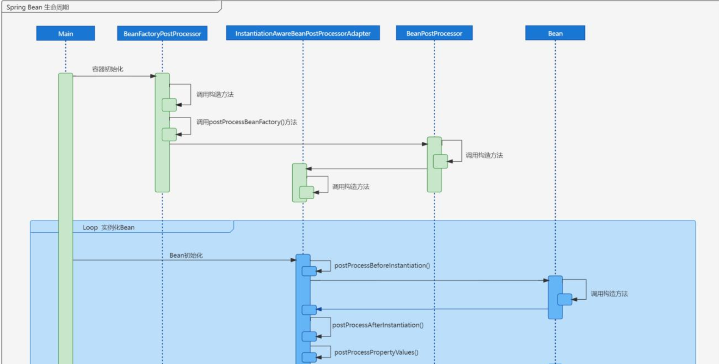Image resolution: width=719 pixels, height=364 pixels.
Task: Click '调用postProcessBeanFactory()方法' label
Action: click(247, 122)
